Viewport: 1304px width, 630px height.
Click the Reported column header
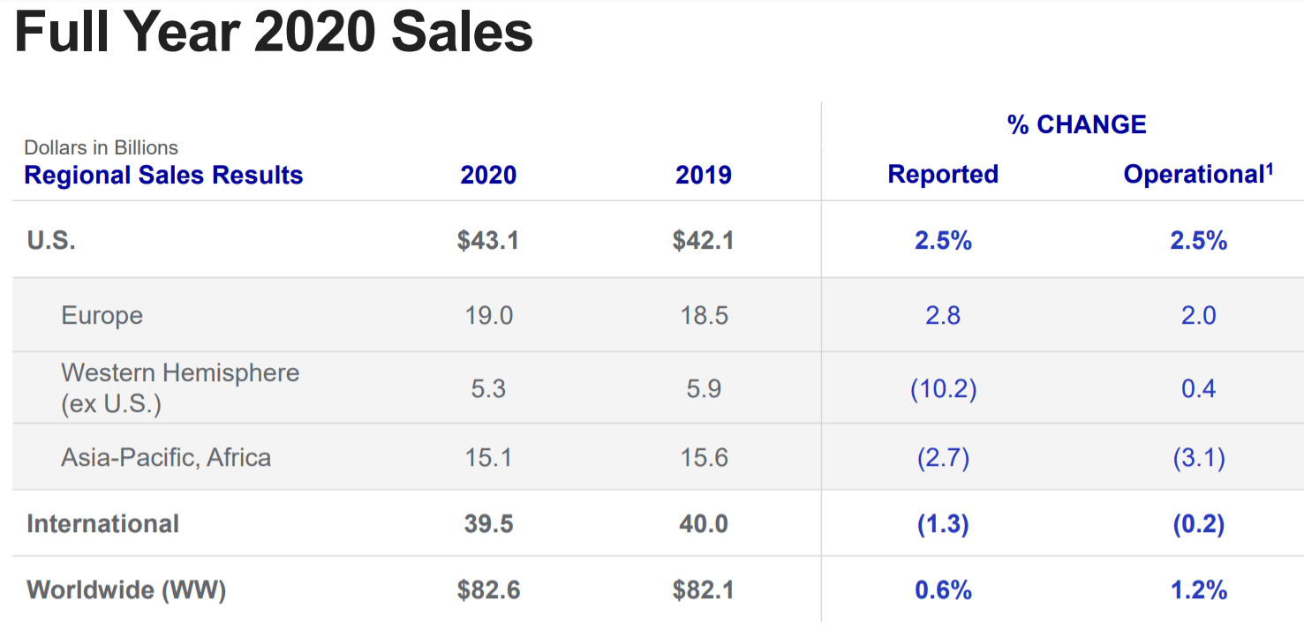943,174
